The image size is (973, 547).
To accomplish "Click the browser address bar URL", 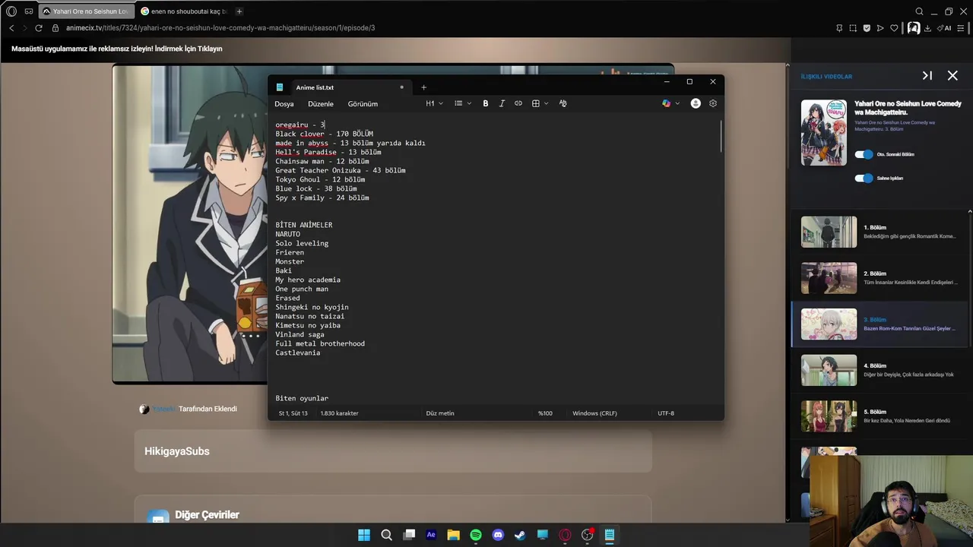I will (x=220, y=28).
